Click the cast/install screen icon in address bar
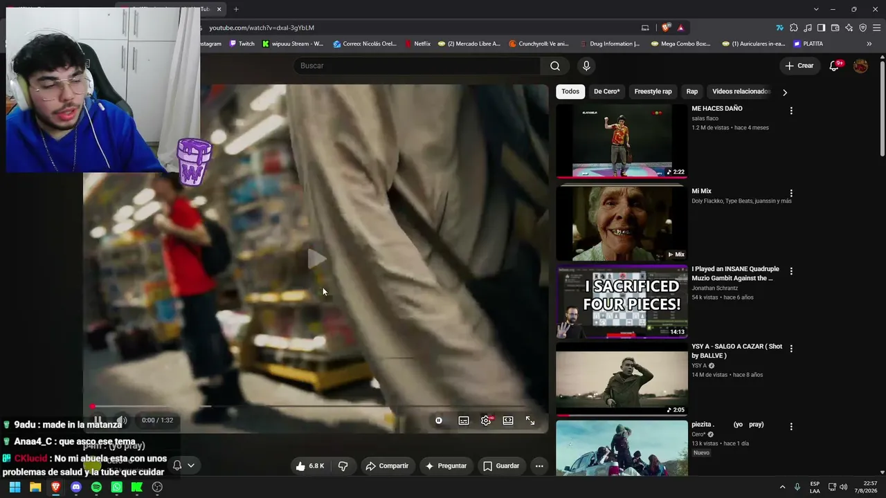This screenshot has width=886, height=498. tap(645, 28)
